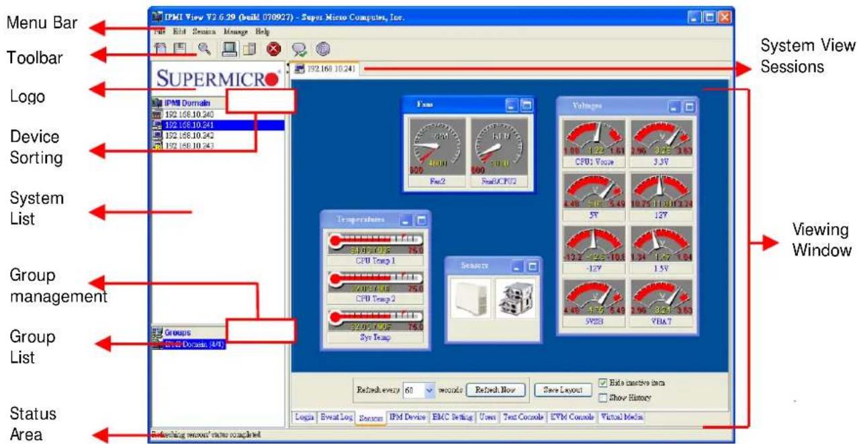Image resolution: width=857 pixels, height=444 pixels.
Task: Enable the Show History checkbox
Action: [602, 397]
